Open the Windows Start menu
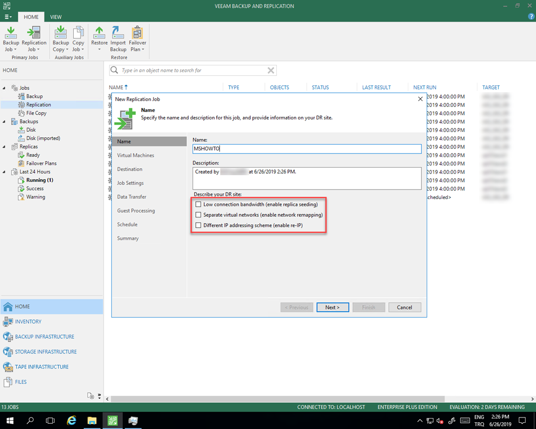536x429 pixels. tap(10, 421)
